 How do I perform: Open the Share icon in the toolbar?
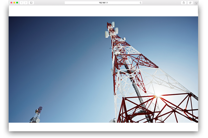click(x=184, y=3)
